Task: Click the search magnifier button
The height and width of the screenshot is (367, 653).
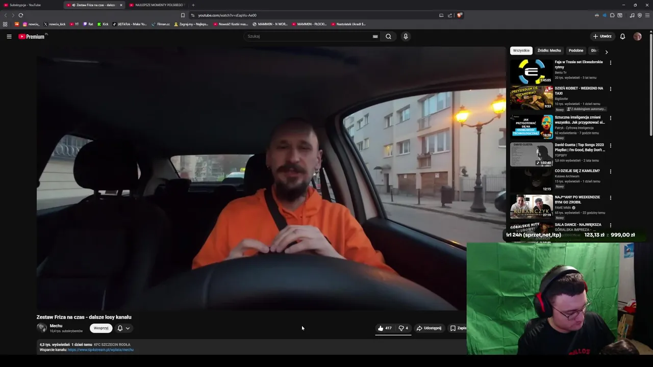Action: (388, 36)
